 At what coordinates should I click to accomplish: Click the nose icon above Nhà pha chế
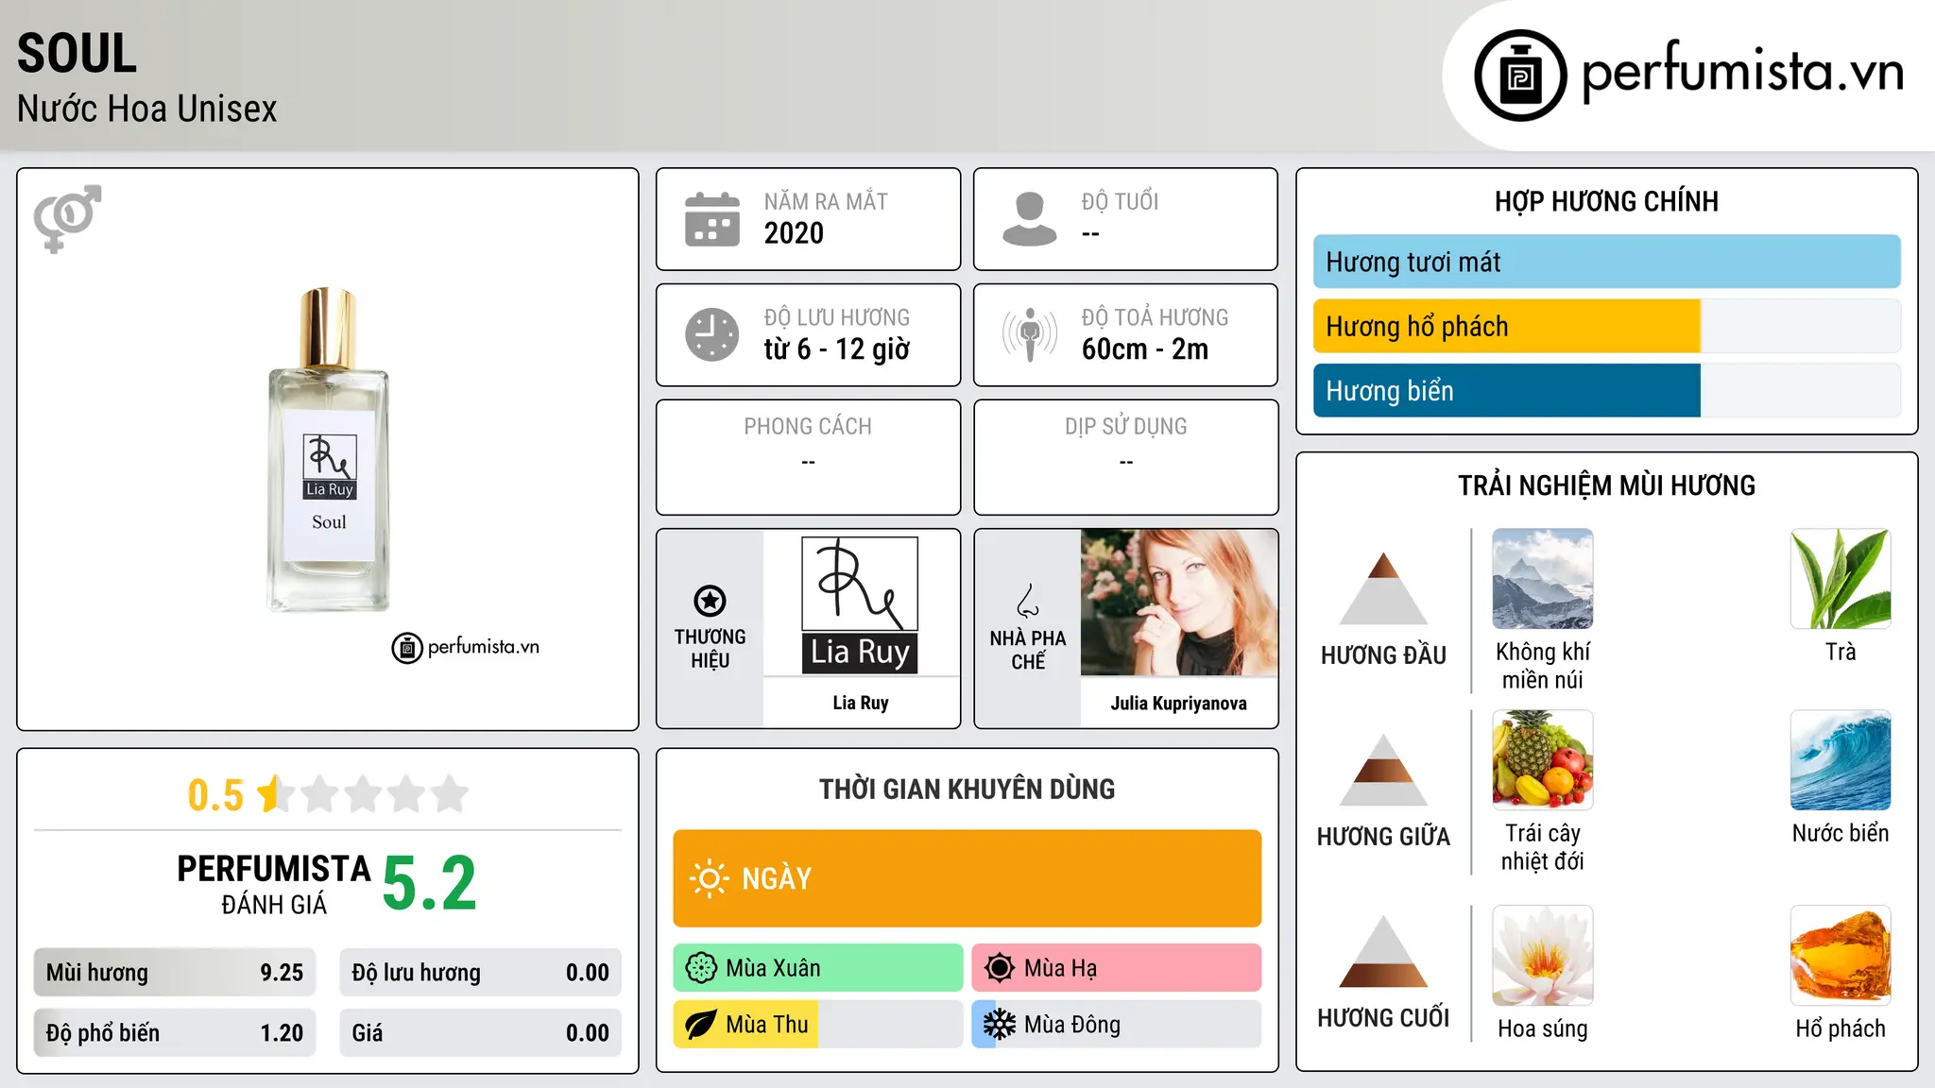click(x=1028, y=601)
